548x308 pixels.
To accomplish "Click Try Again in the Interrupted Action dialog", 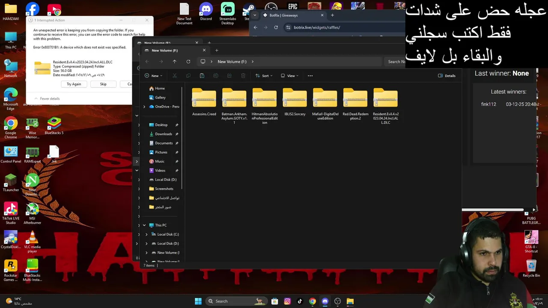I will coord(74,84).
